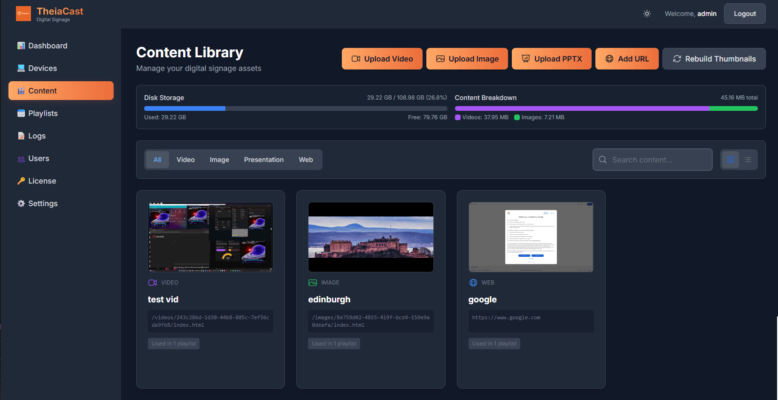The width and height of the screenshot is (778, 400).
Task: Open Playlists in the sidebar
Action: point(61,113)
